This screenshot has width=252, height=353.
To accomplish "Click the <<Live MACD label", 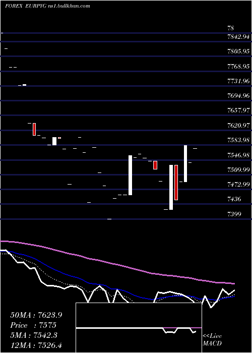I will (212, 339).
